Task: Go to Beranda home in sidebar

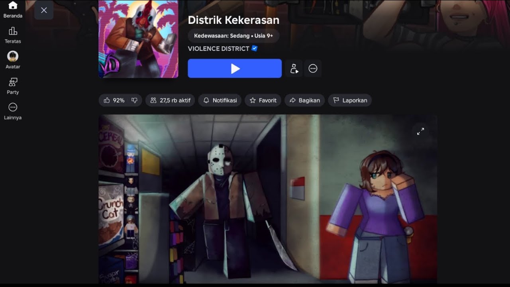Action: pyautogui.click(x=13, y=10)
